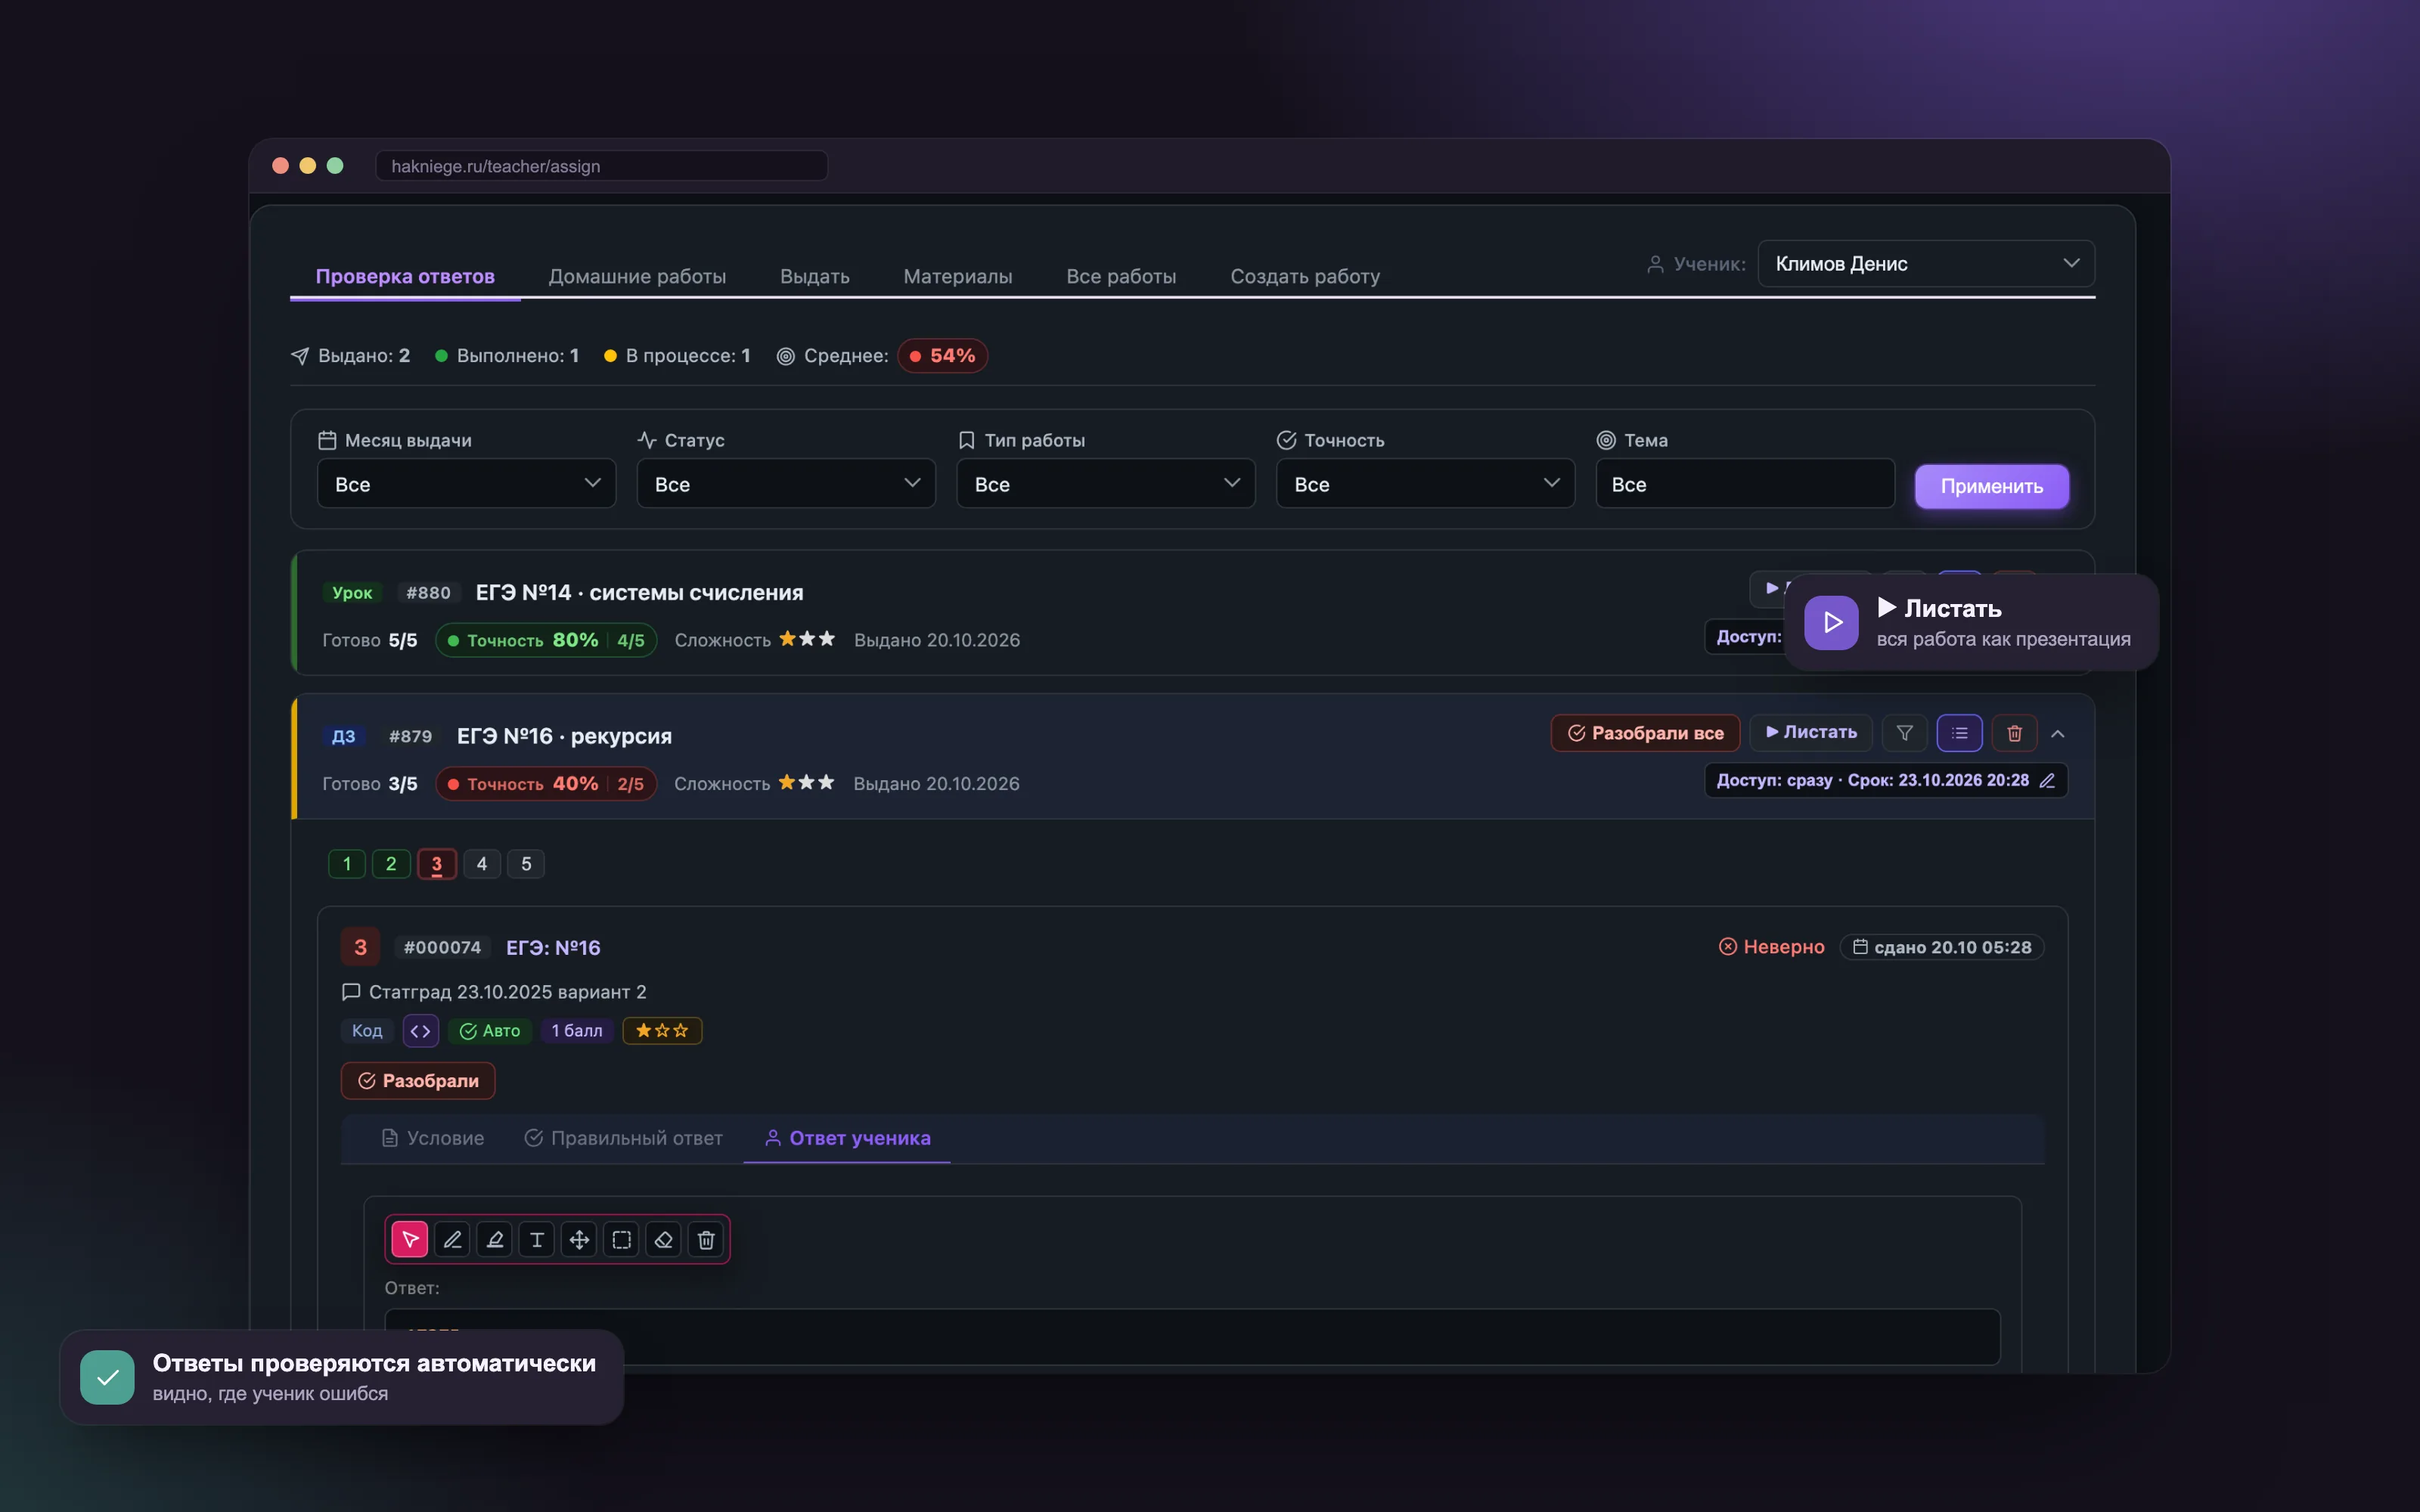The width and height of the screenshot is (2420, 1512).
Task: Click the three-star difficulty badge of task #000074
Action: pyautogui.click(x=662, y=1031)
